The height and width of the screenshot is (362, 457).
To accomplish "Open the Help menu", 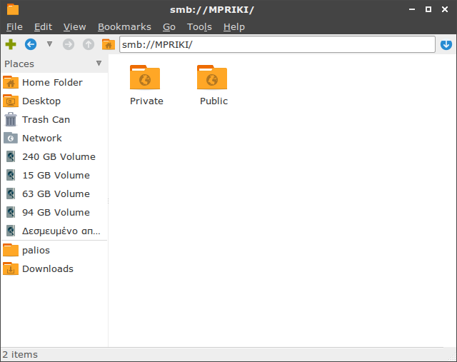I will (234, 27).
